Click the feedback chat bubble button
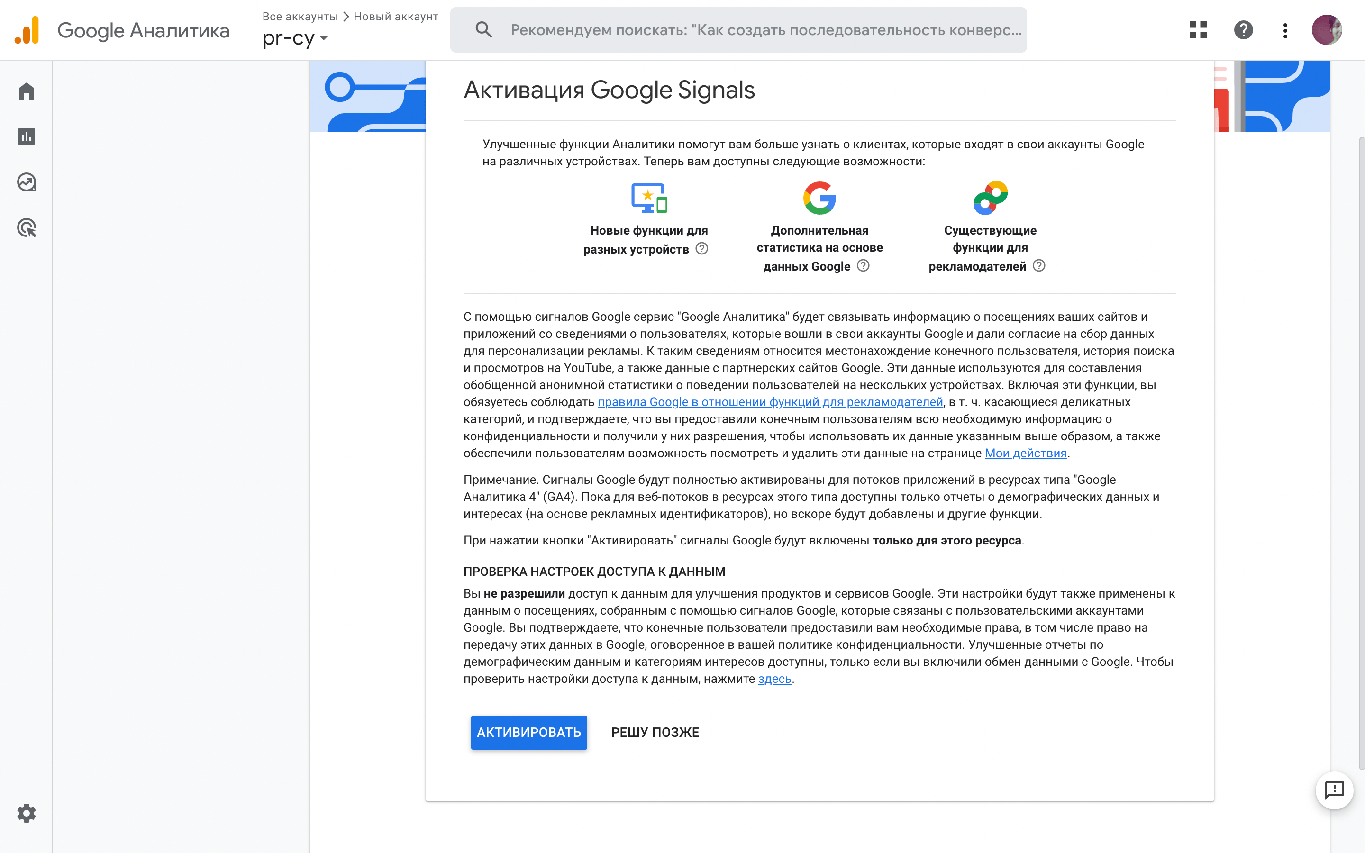 tap(1334, 790)
